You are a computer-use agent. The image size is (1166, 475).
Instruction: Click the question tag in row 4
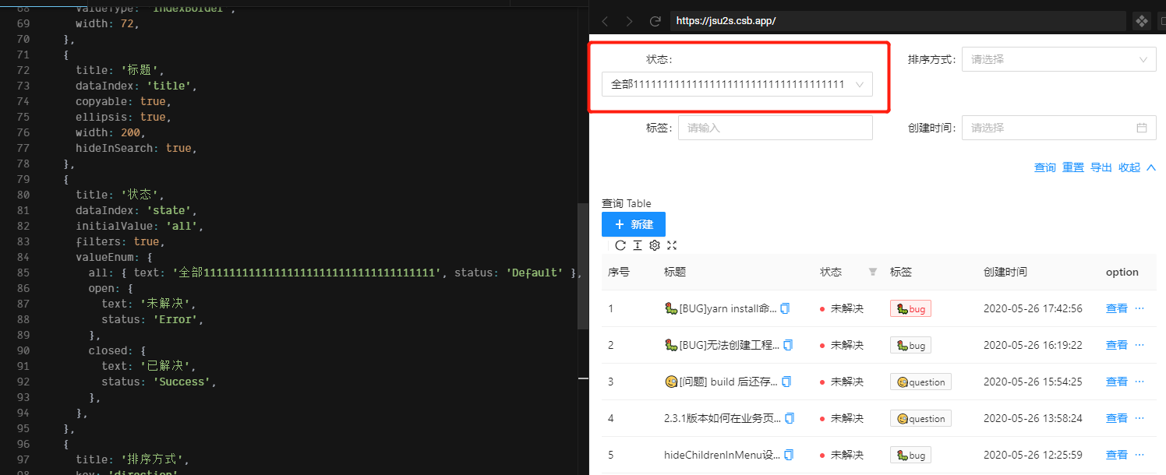(920, 418)
